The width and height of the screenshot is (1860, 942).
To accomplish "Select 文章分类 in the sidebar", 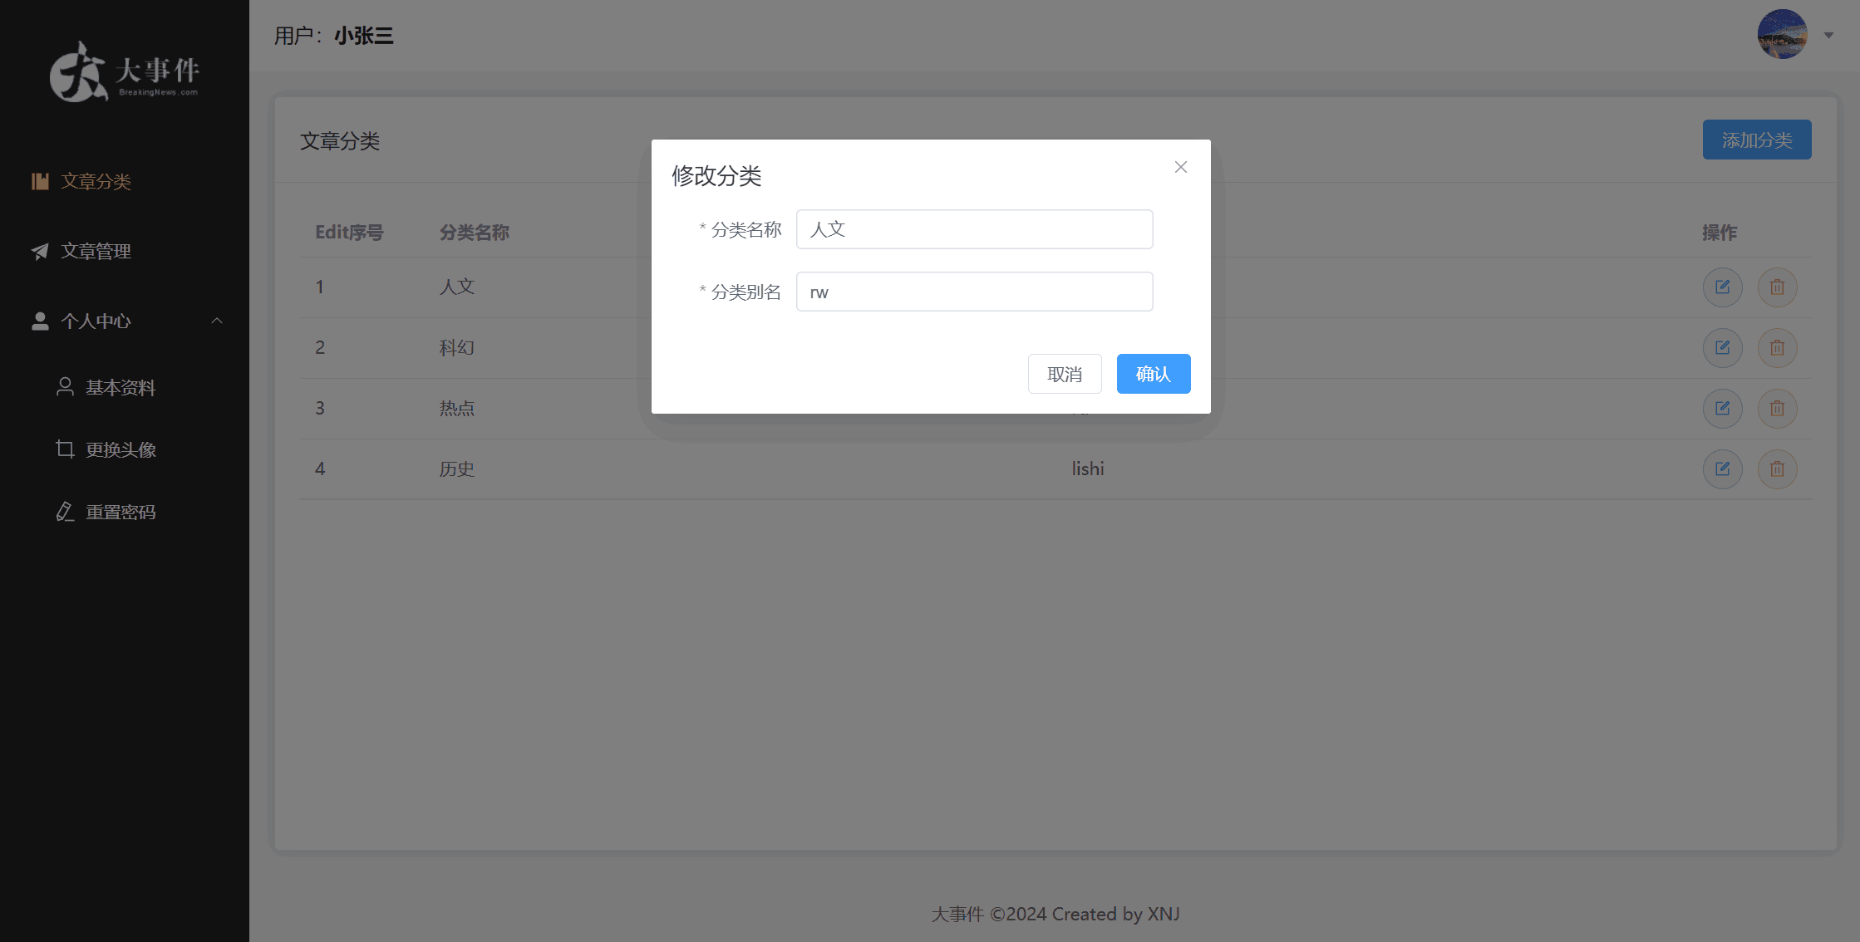I will coord(96,181).
